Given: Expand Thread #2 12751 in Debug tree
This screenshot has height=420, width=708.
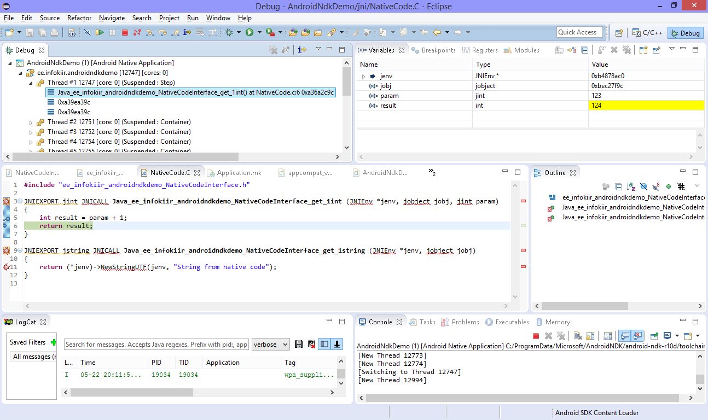Looking at the screenshot, I should tap(31, 122).
